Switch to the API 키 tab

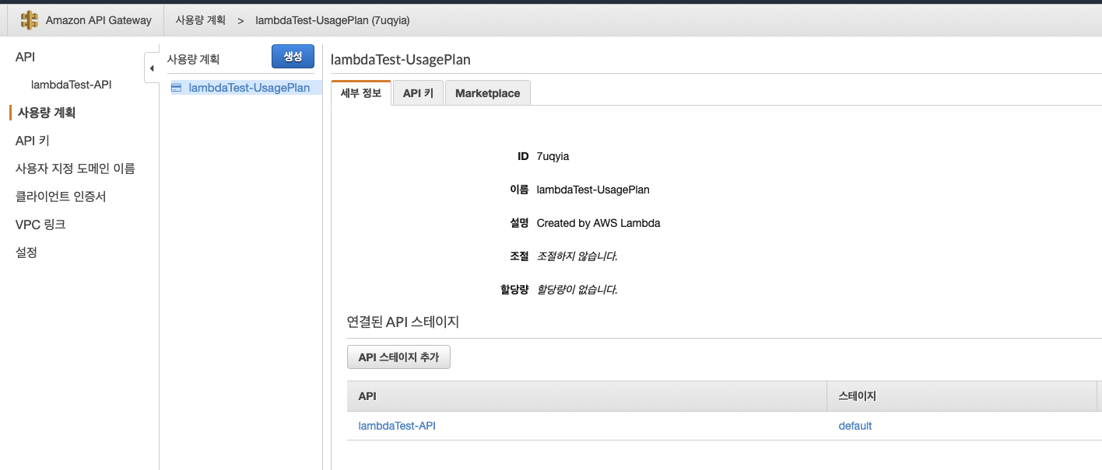pos(418,93)
